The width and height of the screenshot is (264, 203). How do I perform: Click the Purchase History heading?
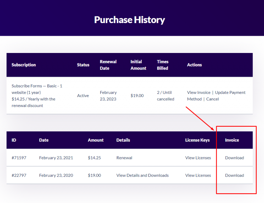coord(130,20)
